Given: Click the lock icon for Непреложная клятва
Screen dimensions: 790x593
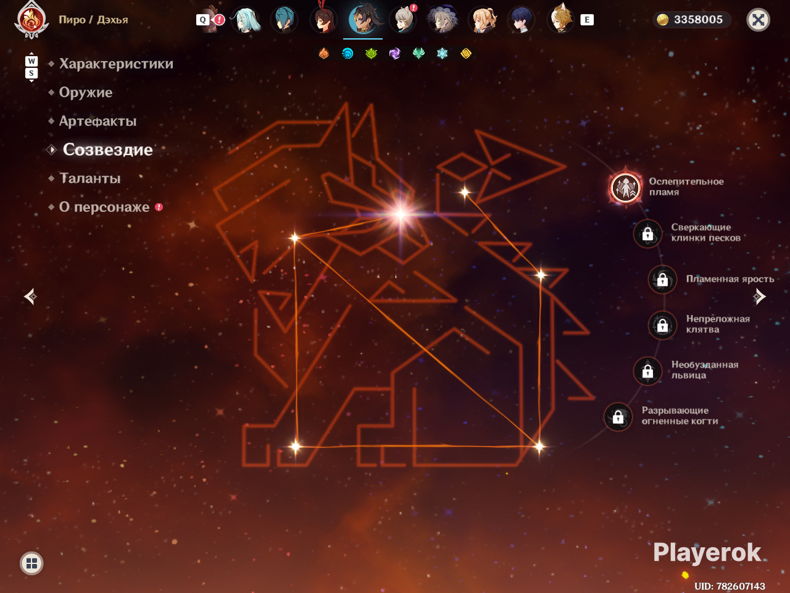Looking at the screenshot, I should [662, 325].
